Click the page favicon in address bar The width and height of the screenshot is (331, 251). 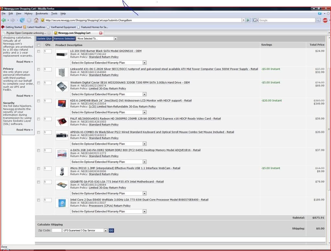43,20
